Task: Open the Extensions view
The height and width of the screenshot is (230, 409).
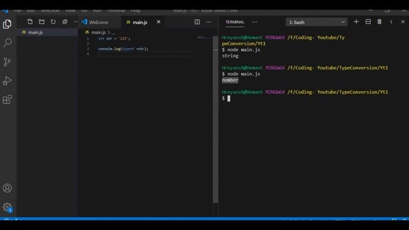Action: click(7, 100)
